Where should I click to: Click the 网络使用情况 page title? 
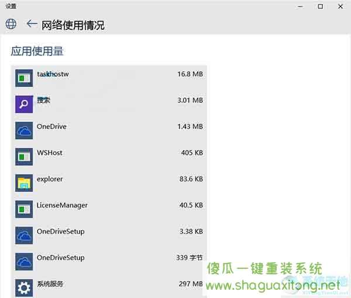tap(73, 25)
